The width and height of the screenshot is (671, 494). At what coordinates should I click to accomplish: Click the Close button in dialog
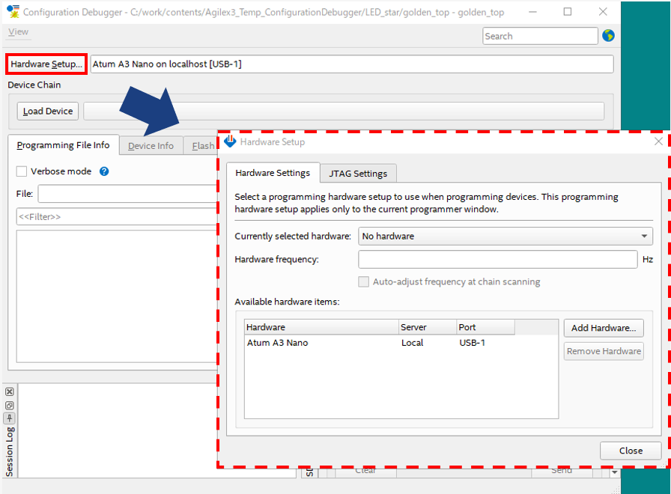tap(631, 451)
